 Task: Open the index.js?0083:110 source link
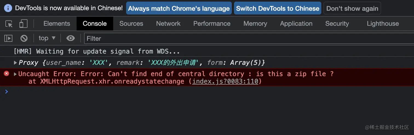(x=225, y=81)
